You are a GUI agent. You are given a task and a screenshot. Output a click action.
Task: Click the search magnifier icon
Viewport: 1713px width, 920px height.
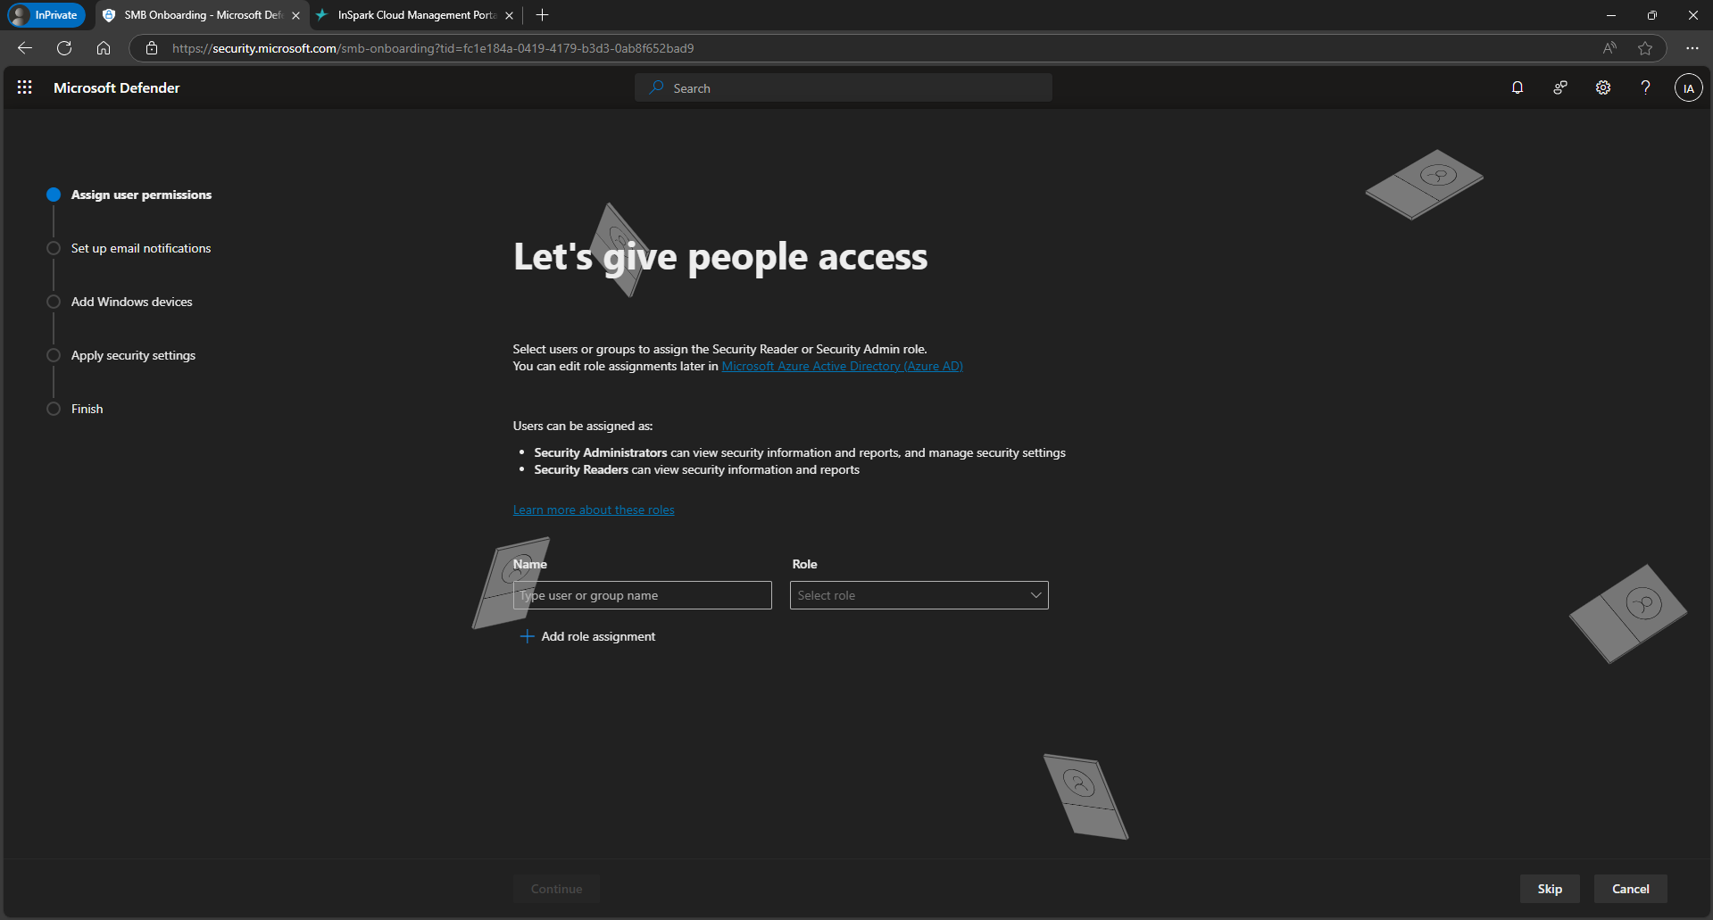click(x=657, y=87)
